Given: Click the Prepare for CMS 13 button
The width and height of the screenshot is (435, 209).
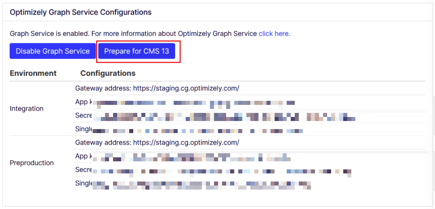Looking at the screenshot, I should point(137,51).
